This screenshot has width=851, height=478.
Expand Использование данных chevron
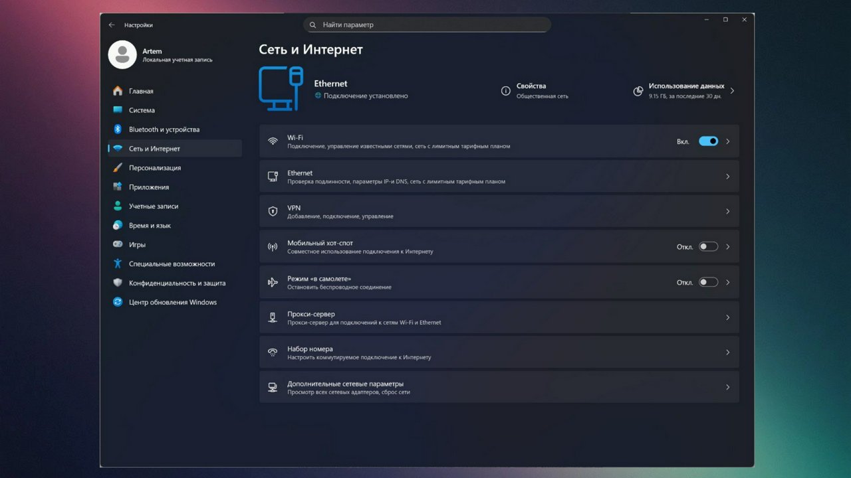pyautogui.click(x=732, y=91)
